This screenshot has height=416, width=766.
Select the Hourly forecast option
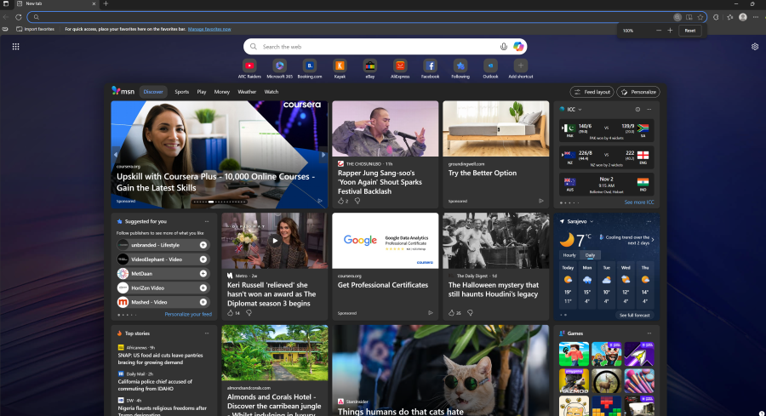click(x=569, y=255)
